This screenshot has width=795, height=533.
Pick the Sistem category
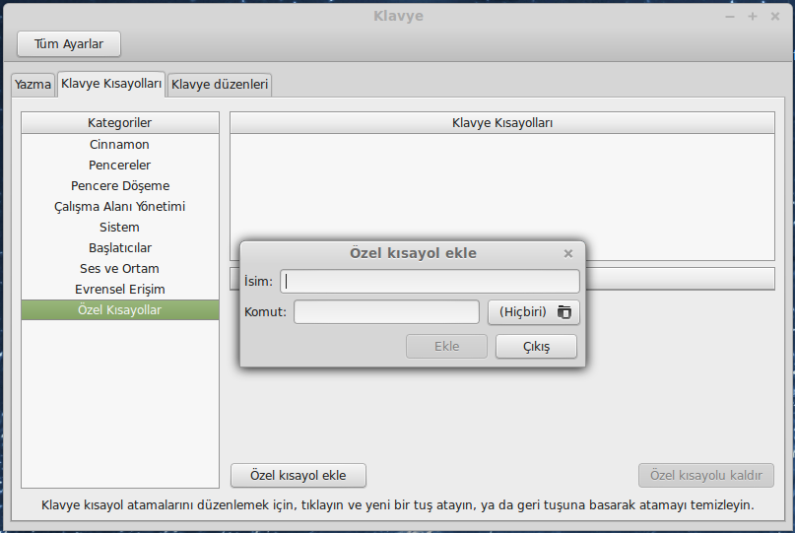(119, 228)
